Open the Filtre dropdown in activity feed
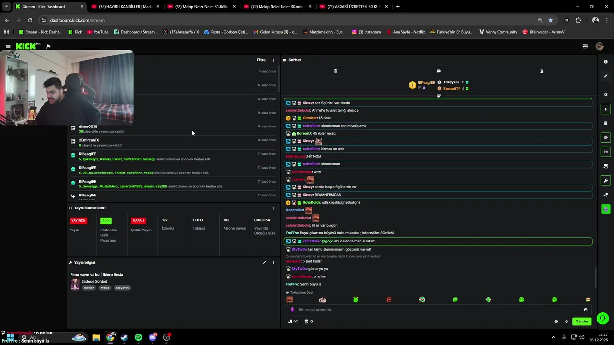 coord(261,60)
